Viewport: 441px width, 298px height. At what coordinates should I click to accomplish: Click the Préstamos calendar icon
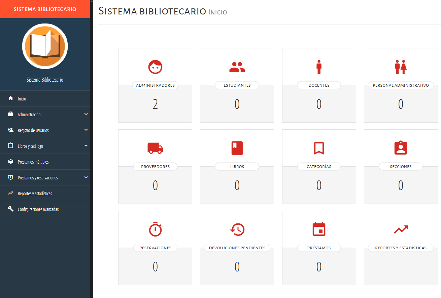pos(319,229)
